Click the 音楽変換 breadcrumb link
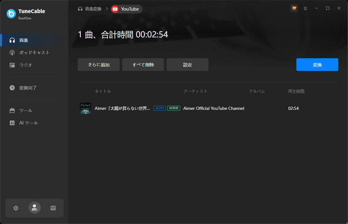Screen dimensions: 348x224 93,9
